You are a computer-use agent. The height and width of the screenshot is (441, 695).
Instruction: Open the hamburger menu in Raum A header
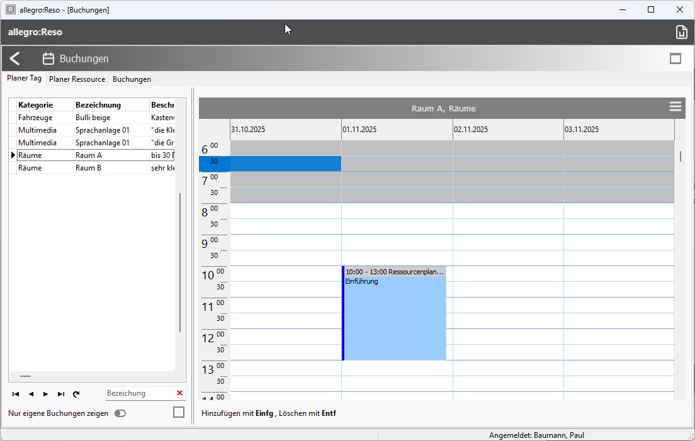tap(675, 107)
